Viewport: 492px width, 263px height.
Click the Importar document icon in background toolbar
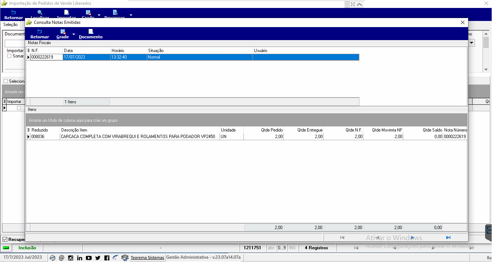(x=66, y=12)
